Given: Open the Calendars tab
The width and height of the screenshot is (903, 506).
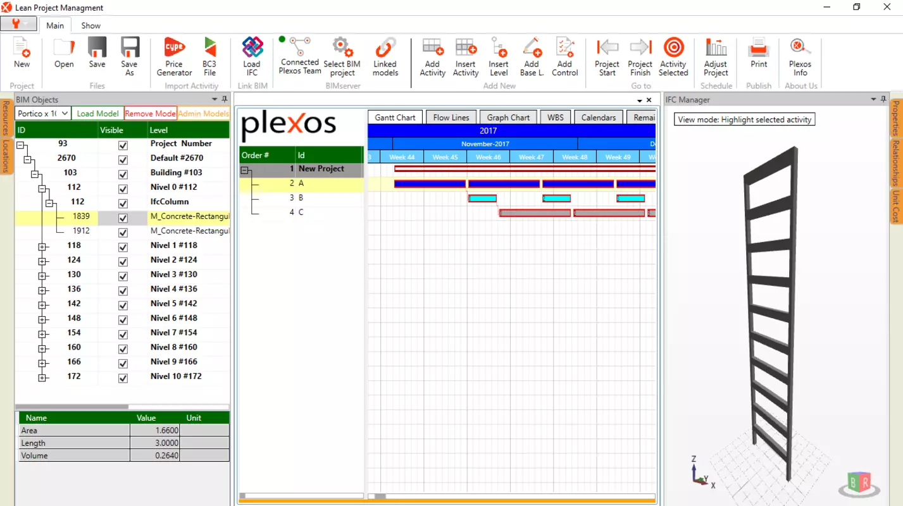Looking at the screenshot, I should [x=598, y=117].
